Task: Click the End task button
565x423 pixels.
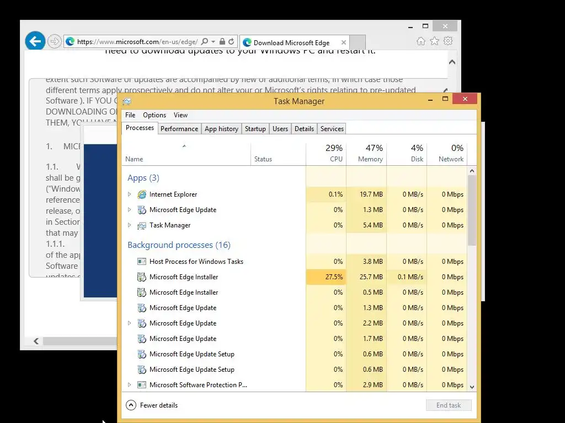Action: point(449,405)
